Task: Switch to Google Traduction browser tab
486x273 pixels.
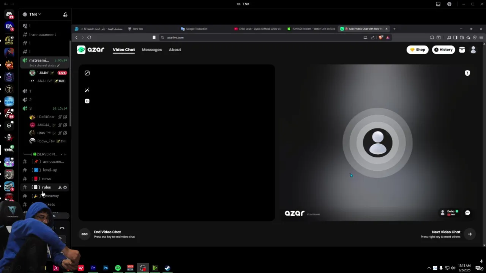Action: tap(197, 29)
